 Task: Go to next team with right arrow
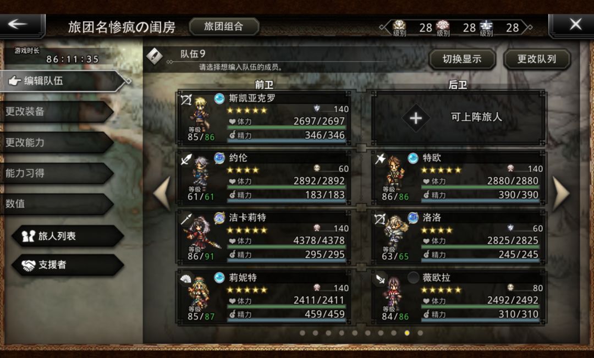561,193
